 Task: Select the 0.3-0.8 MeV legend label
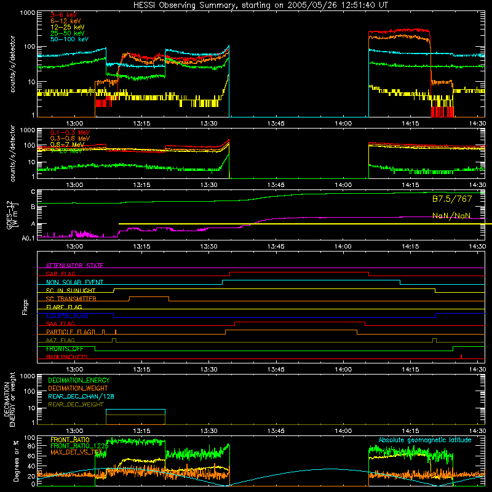click(70, 138)
